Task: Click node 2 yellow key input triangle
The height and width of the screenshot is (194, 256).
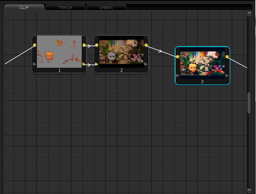Action: pyautogui.click(x=96, y=64)
